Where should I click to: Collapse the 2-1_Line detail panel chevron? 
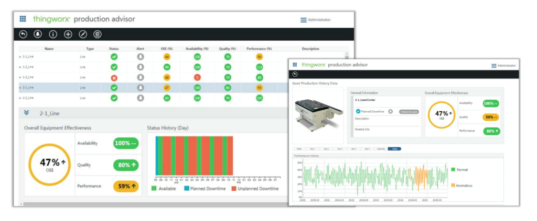(27, 113)
